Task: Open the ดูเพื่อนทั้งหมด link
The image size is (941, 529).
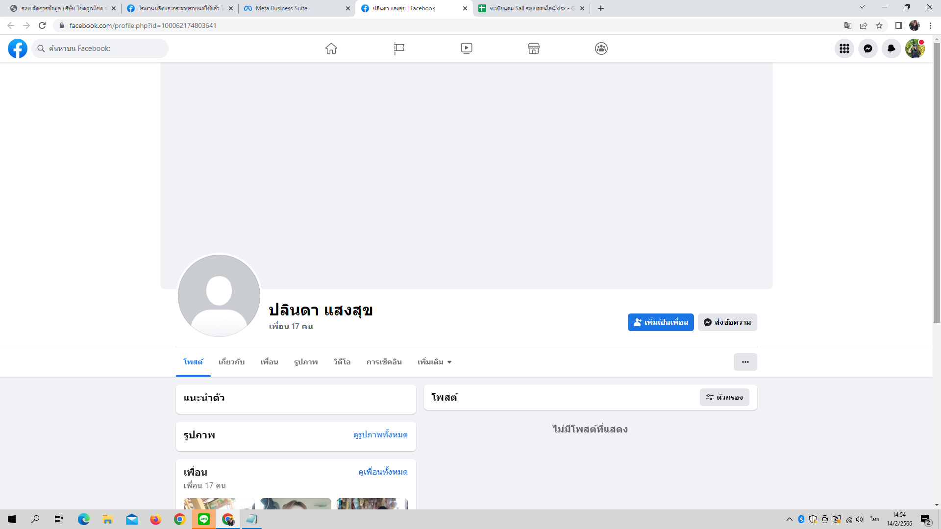Action: coord(383,472)
